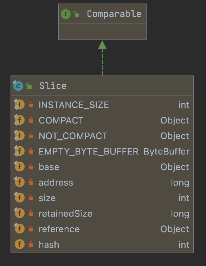The height and width of the screenshot is (266, 206).
Task: Click the private lock icon beside COMPACT
Action: coord(31,120)
